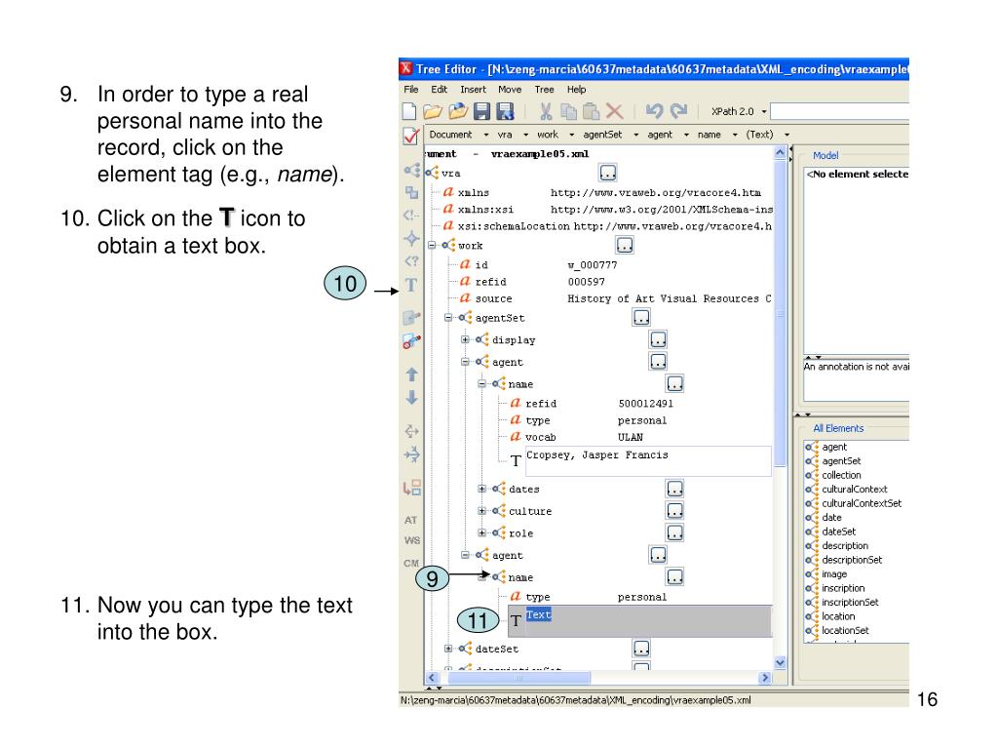Click the Copy toolbar icon
Screen dimensions: 998x749
[x=568, y=111]
